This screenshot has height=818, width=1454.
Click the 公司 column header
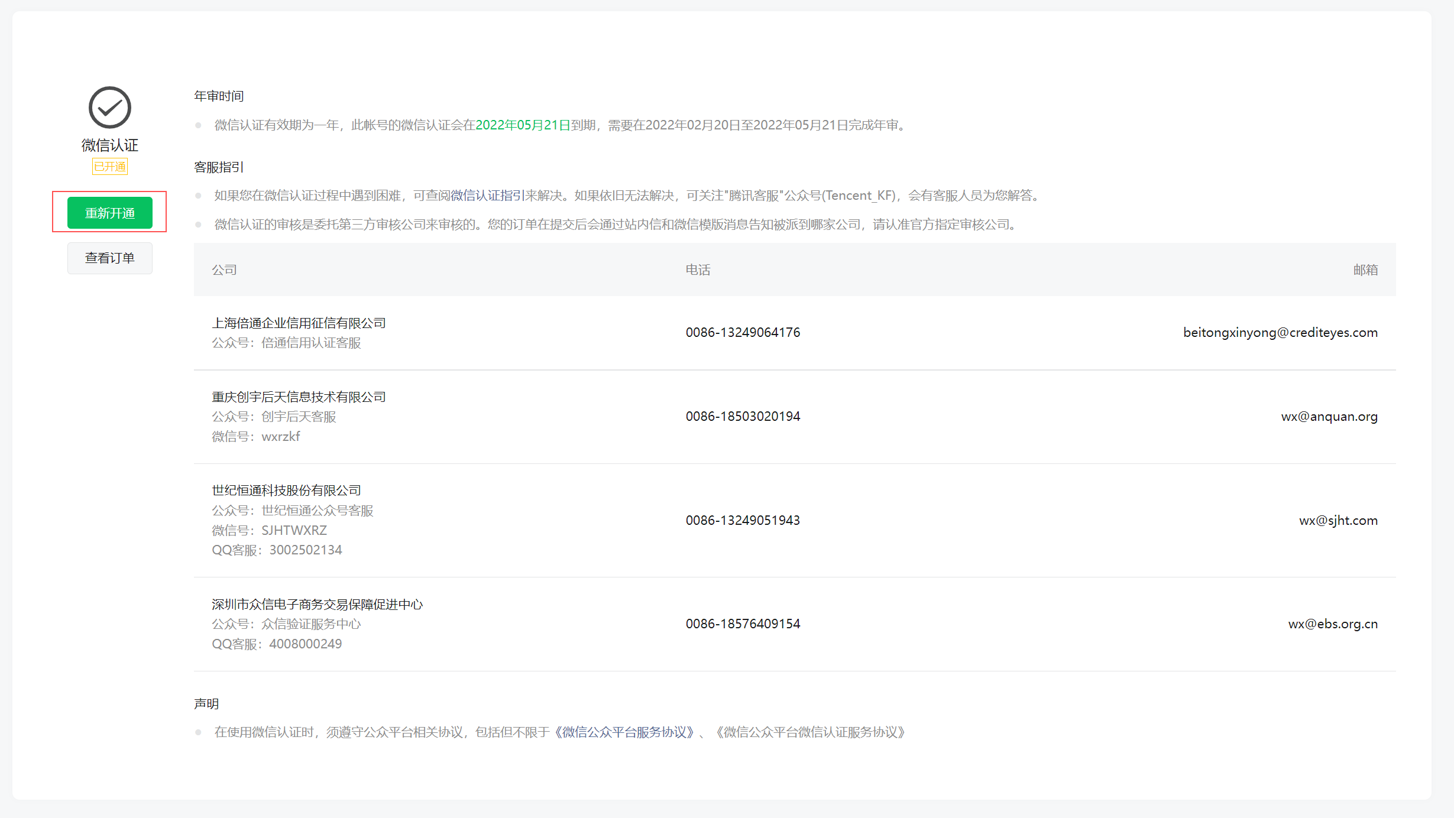225,270
